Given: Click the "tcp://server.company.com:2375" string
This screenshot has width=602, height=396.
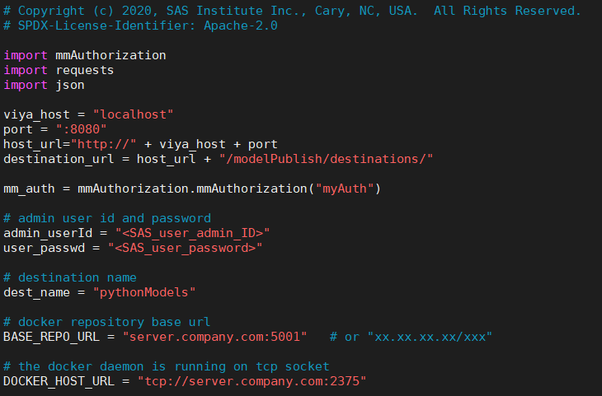Looking at the screenshot, I should point(252,381).
